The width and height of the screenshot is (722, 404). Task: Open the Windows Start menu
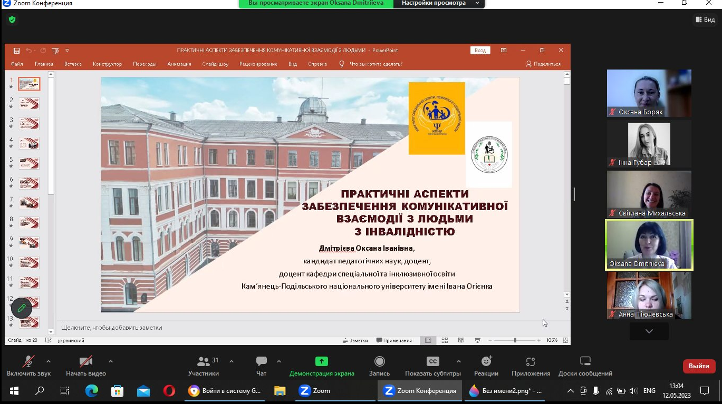point(14,391)
